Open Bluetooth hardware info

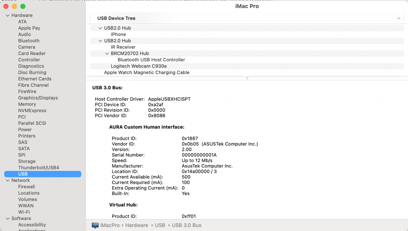29,41
